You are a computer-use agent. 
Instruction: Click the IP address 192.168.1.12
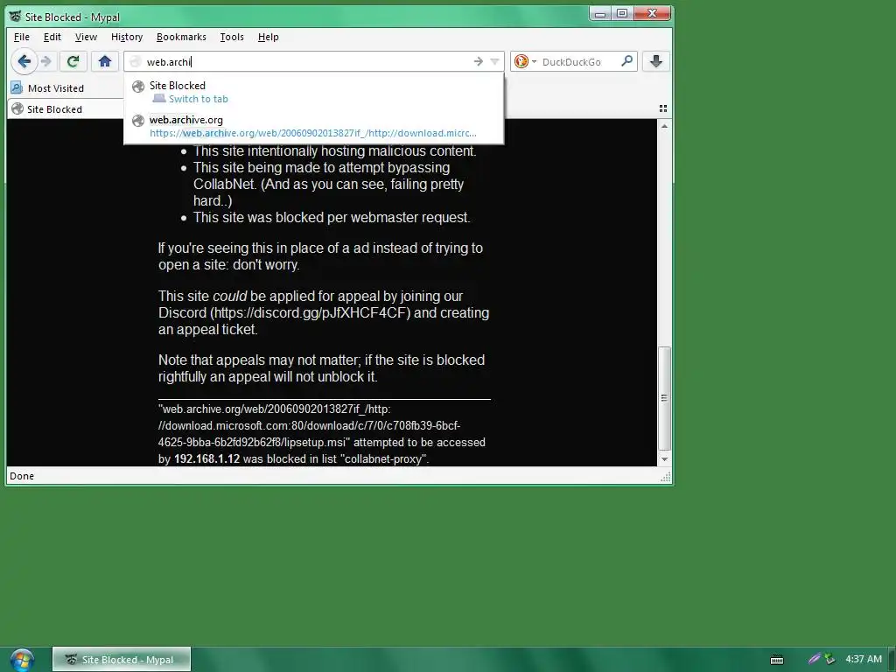pos(206,458)
